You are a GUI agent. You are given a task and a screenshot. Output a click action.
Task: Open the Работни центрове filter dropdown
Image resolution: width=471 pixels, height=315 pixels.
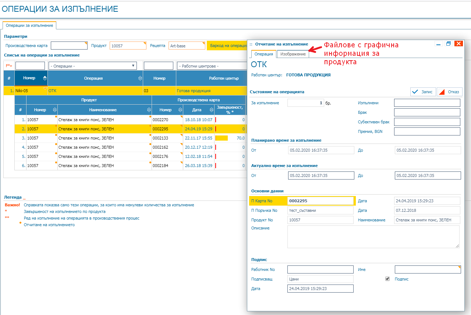(x=212, y=66)
